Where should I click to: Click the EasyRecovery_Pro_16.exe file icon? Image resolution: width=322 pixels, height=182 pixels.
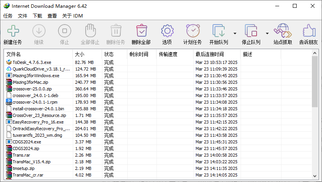click(x=9, y=122)
